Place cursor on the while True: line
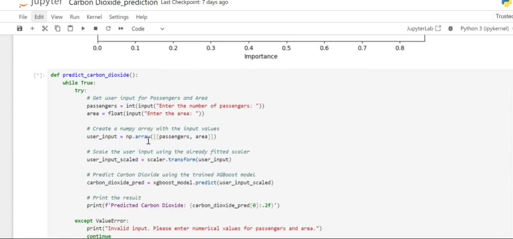This screenshot has height=239, width=513. click(x=79, y=83)
